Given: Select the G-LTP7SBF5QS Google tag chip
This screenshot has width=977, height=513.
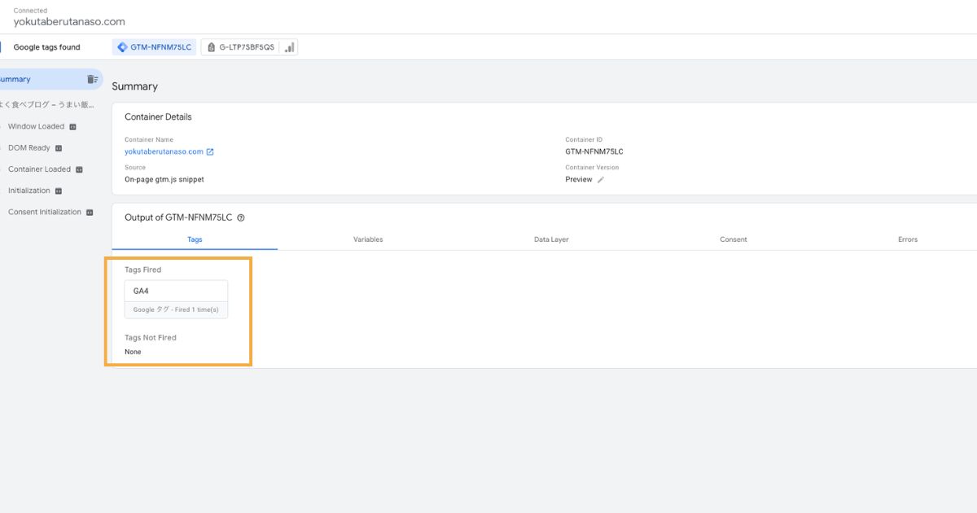Looking at the screenshot, I should 240,47.
